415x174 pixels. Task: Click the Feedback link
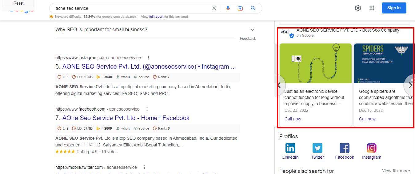[x=248, y=38]
